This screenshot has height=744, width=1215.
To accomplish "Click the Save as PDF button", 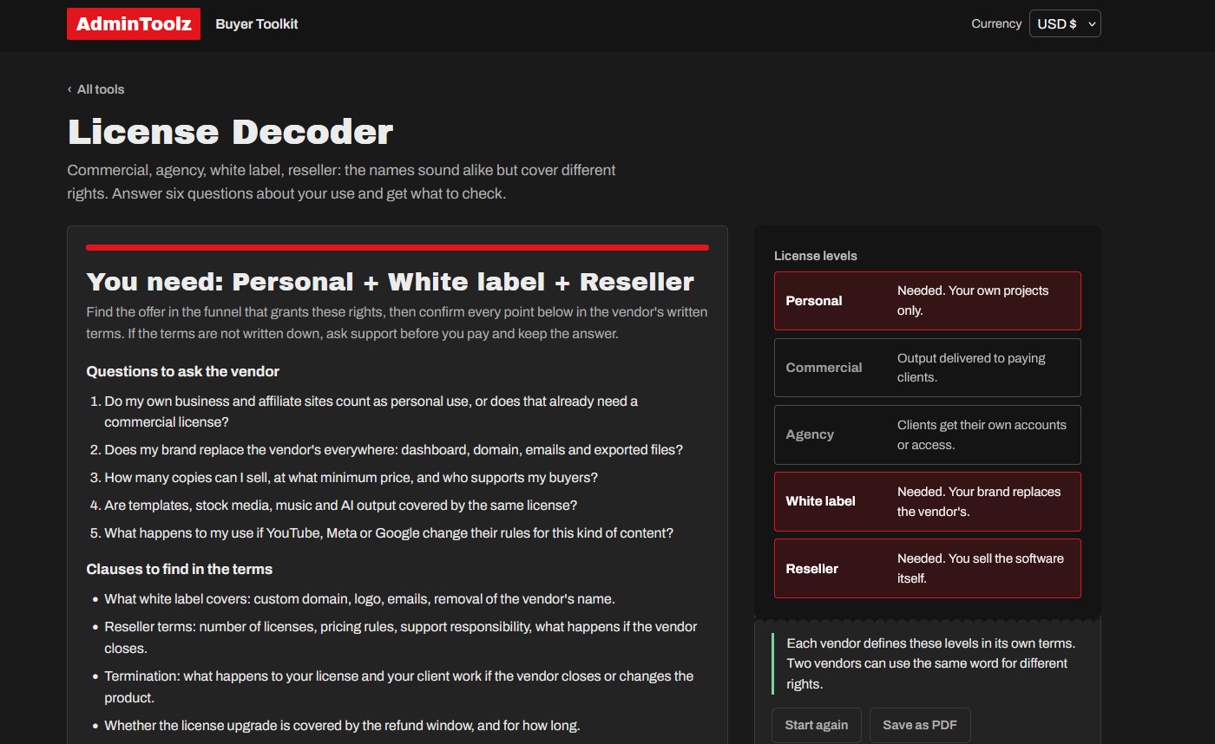I will (920, 725).
